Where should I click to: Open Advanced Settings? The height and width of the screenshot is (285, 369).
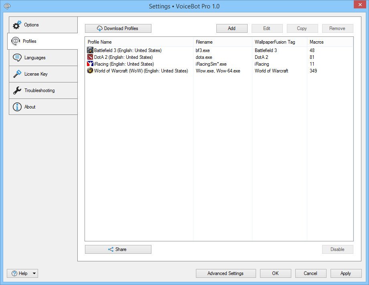[x=225, y=273]
